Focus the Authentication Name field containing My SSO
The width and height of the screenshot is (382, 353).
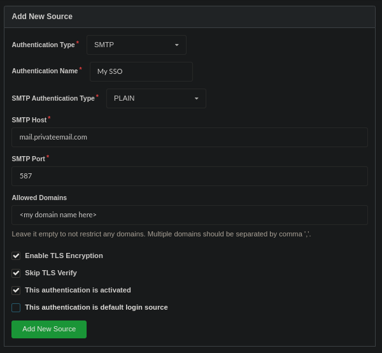coord(141,71)
